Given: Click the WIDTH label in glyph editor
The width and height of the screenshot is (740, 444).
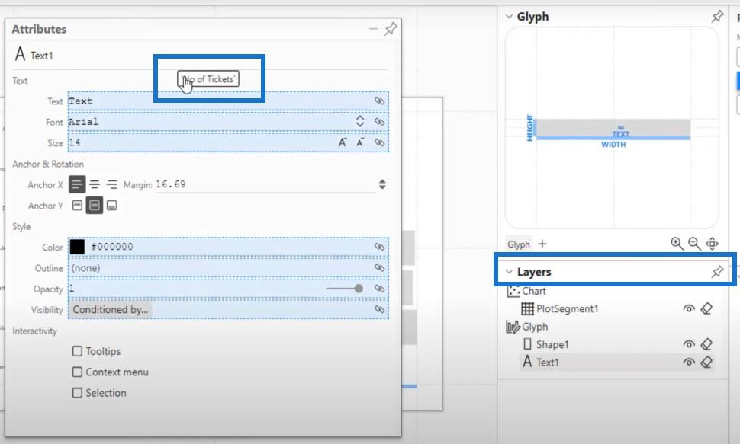Looking at the screenshot, I should (613, 145).
